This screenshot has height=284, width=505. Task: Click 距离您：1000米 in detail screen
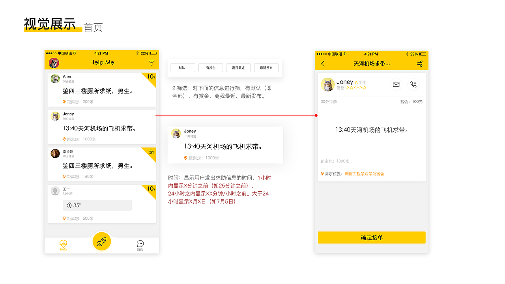pyautogui.click(x=335, y=161)
